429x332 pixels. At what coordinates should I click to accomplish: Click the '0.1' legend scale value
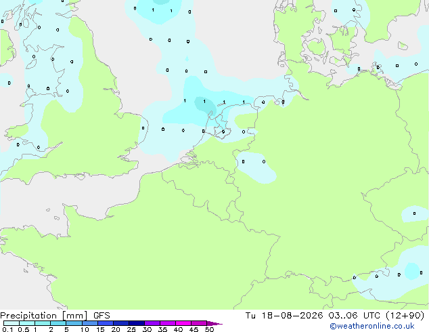pyautogui.click(x=7, y=329)
